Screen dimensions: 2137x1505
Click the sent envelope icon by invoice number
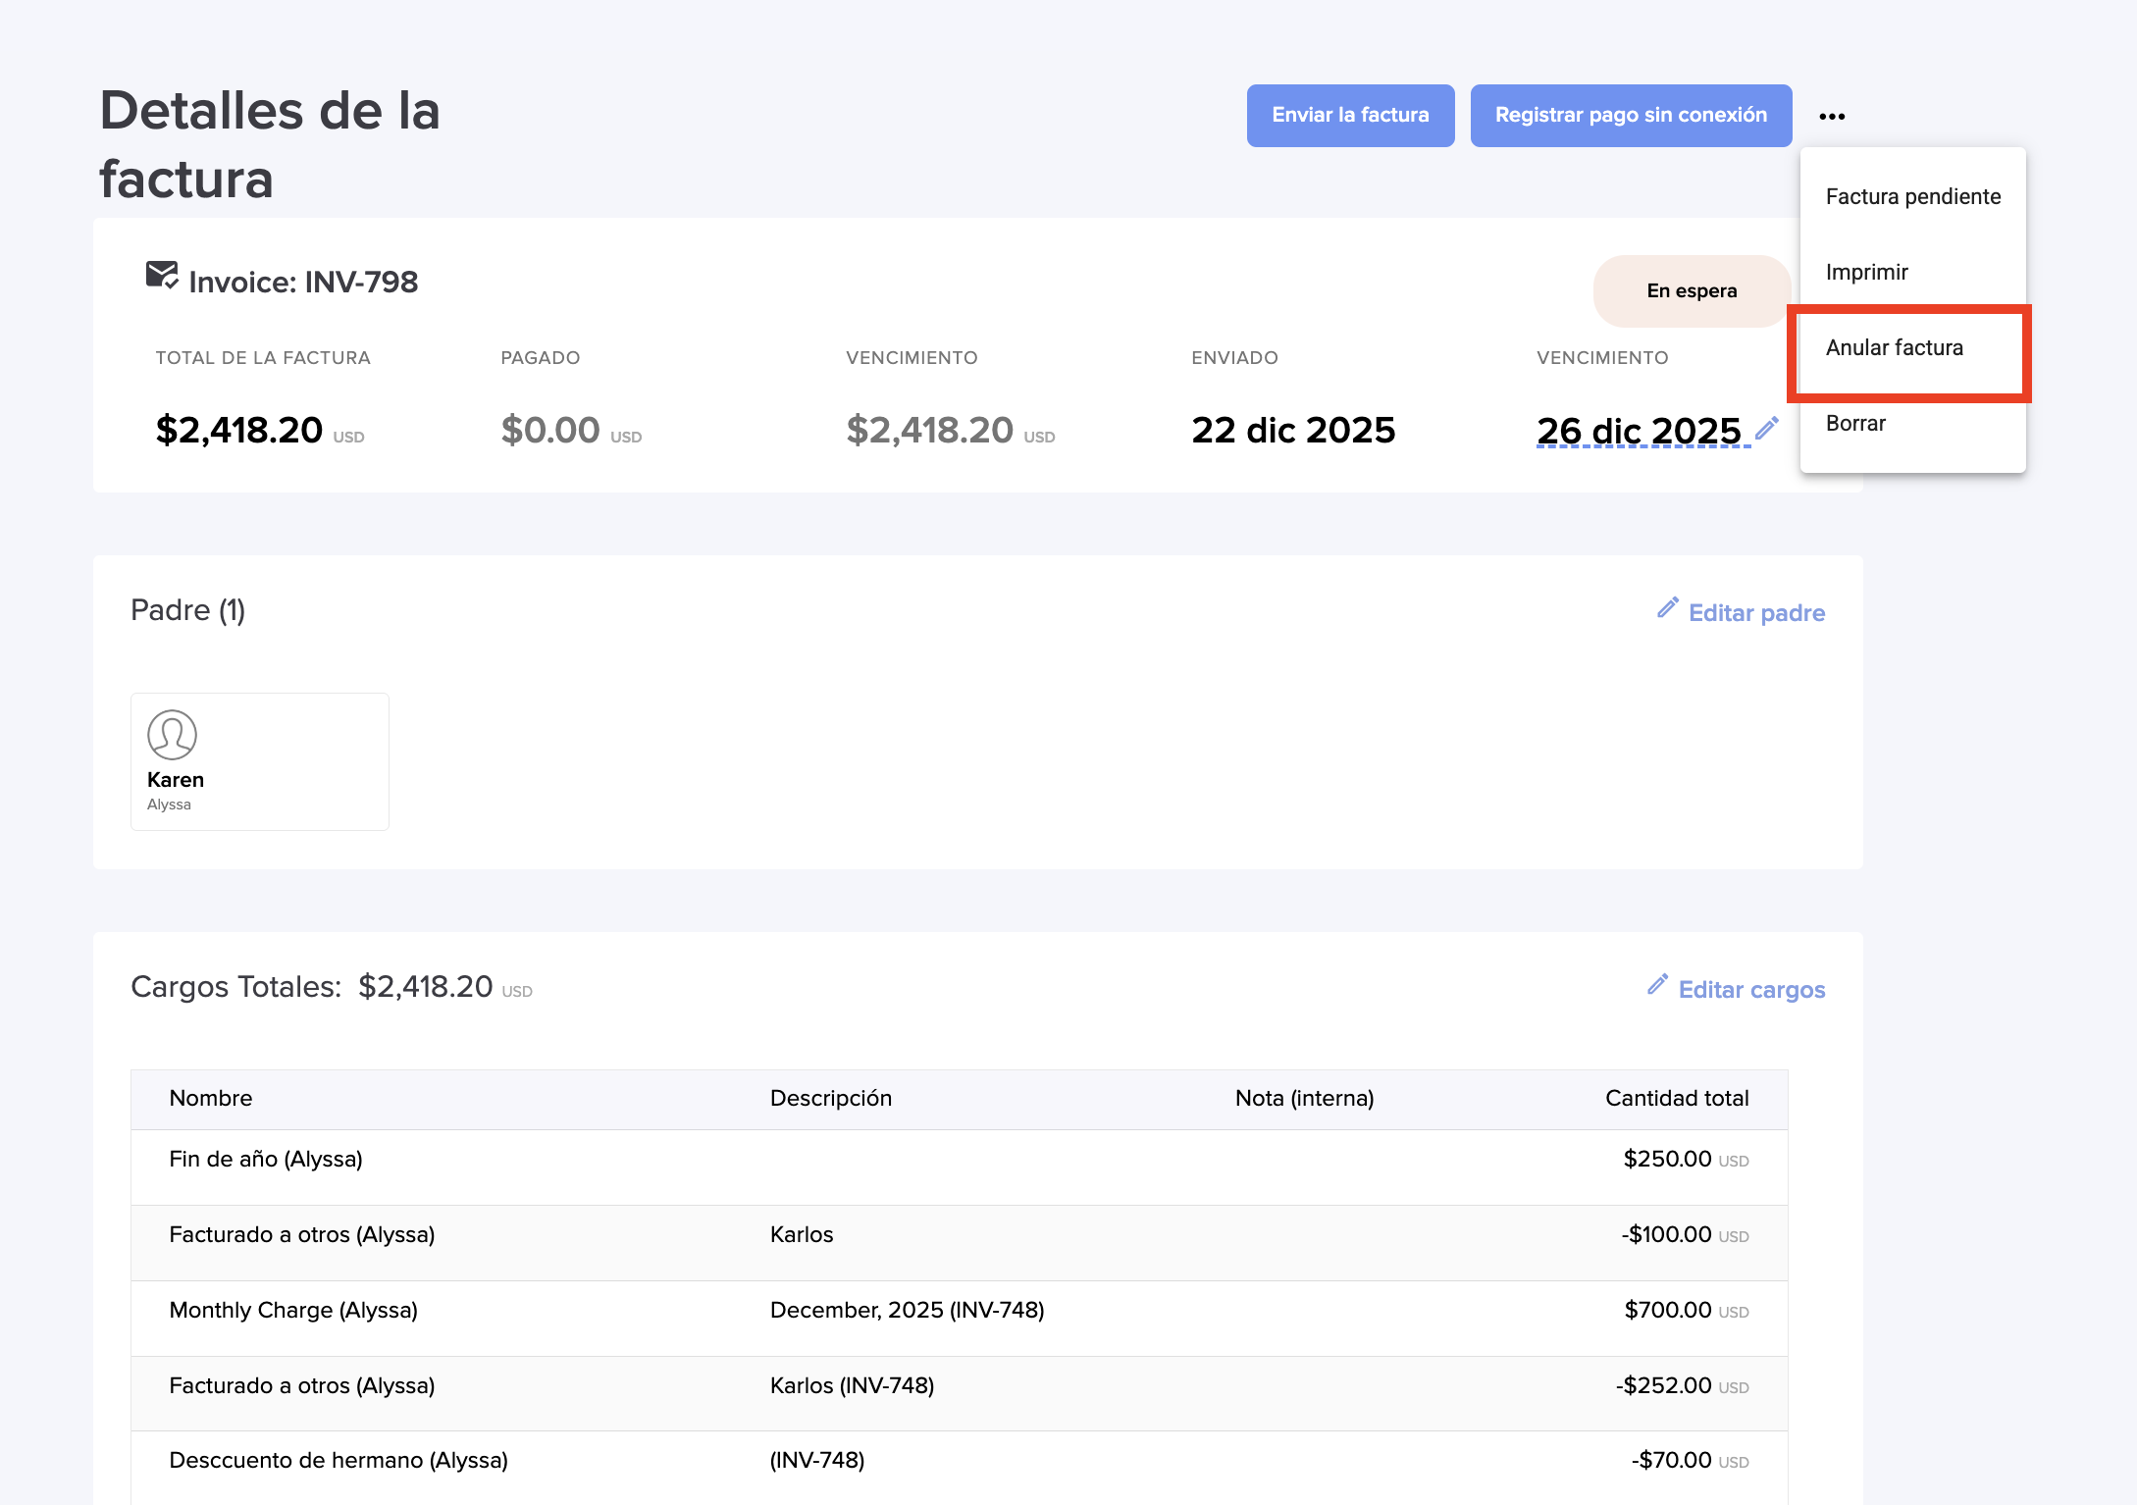coord(161,275)
